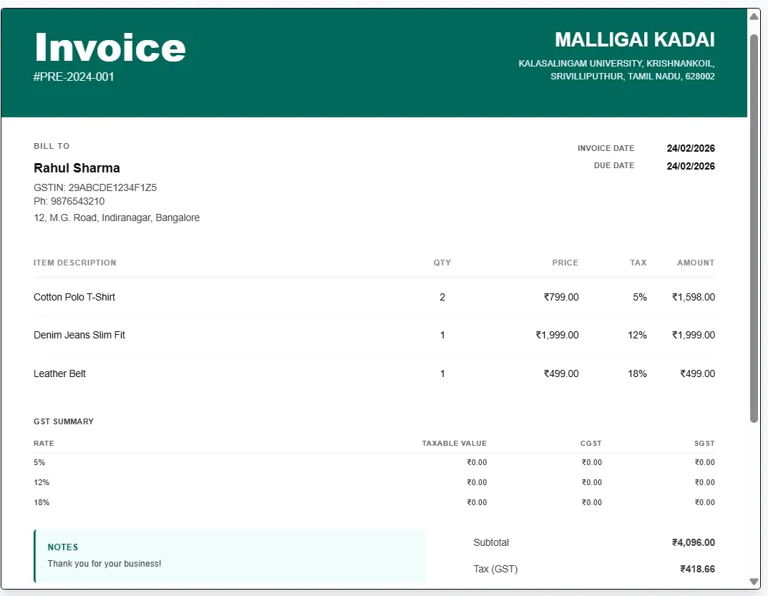Click the large Invoice heading
Screen dimensions: 768x596
tap(110, 48)
